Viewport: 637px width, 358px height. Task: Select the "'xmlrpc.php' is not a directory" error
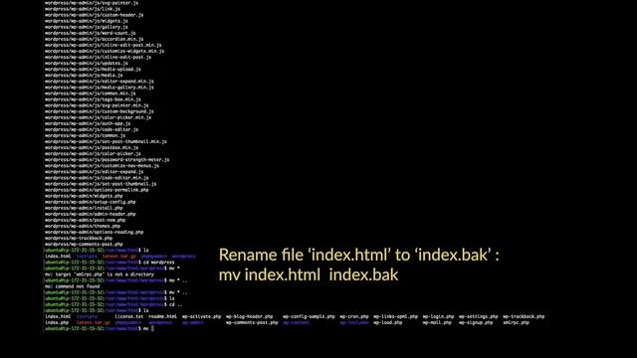pyautogui.click(x=100, y=274)
